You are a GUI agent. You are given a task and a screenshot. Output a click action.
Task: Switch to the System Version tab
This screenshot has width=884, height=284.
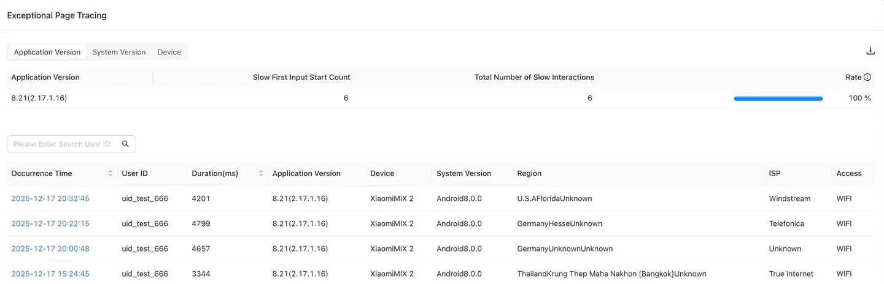coord(119,52)
